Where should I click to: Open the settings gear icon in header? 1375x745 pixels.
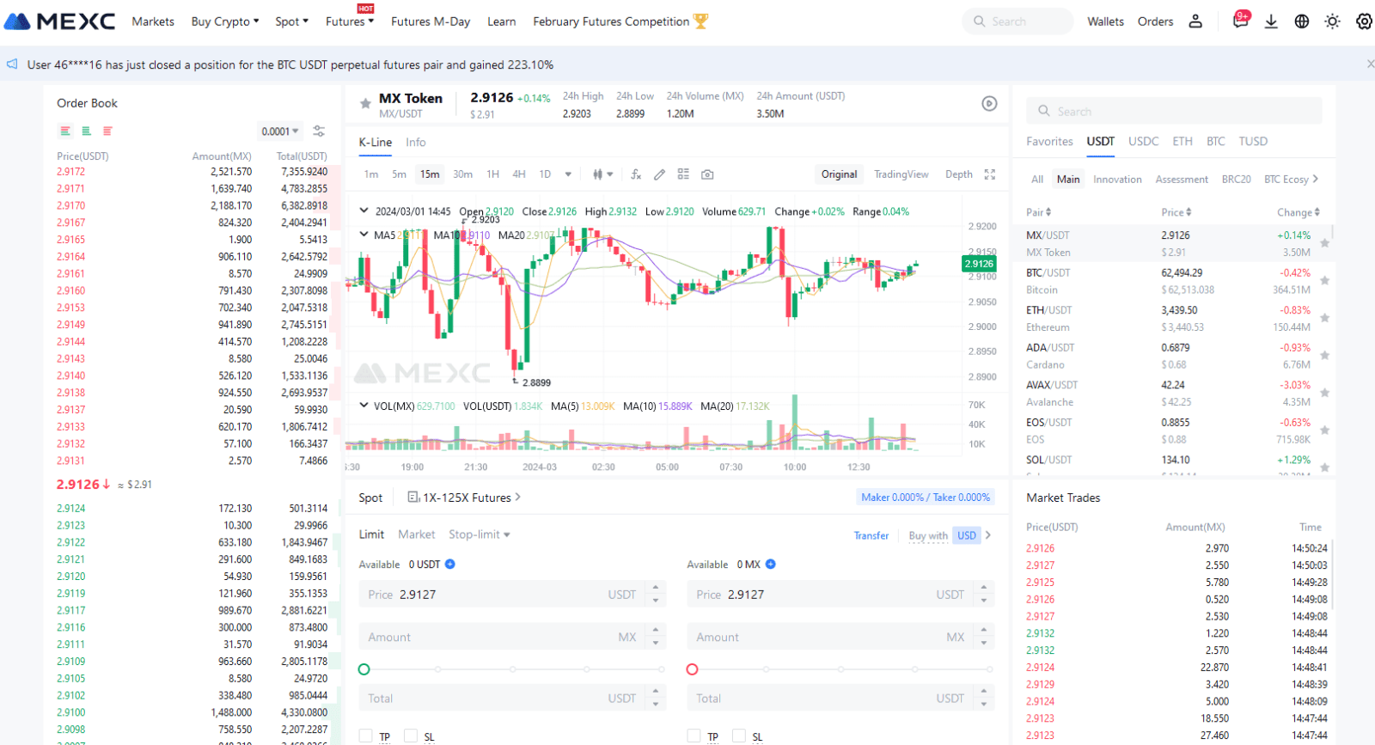[x=1364, y=21]
